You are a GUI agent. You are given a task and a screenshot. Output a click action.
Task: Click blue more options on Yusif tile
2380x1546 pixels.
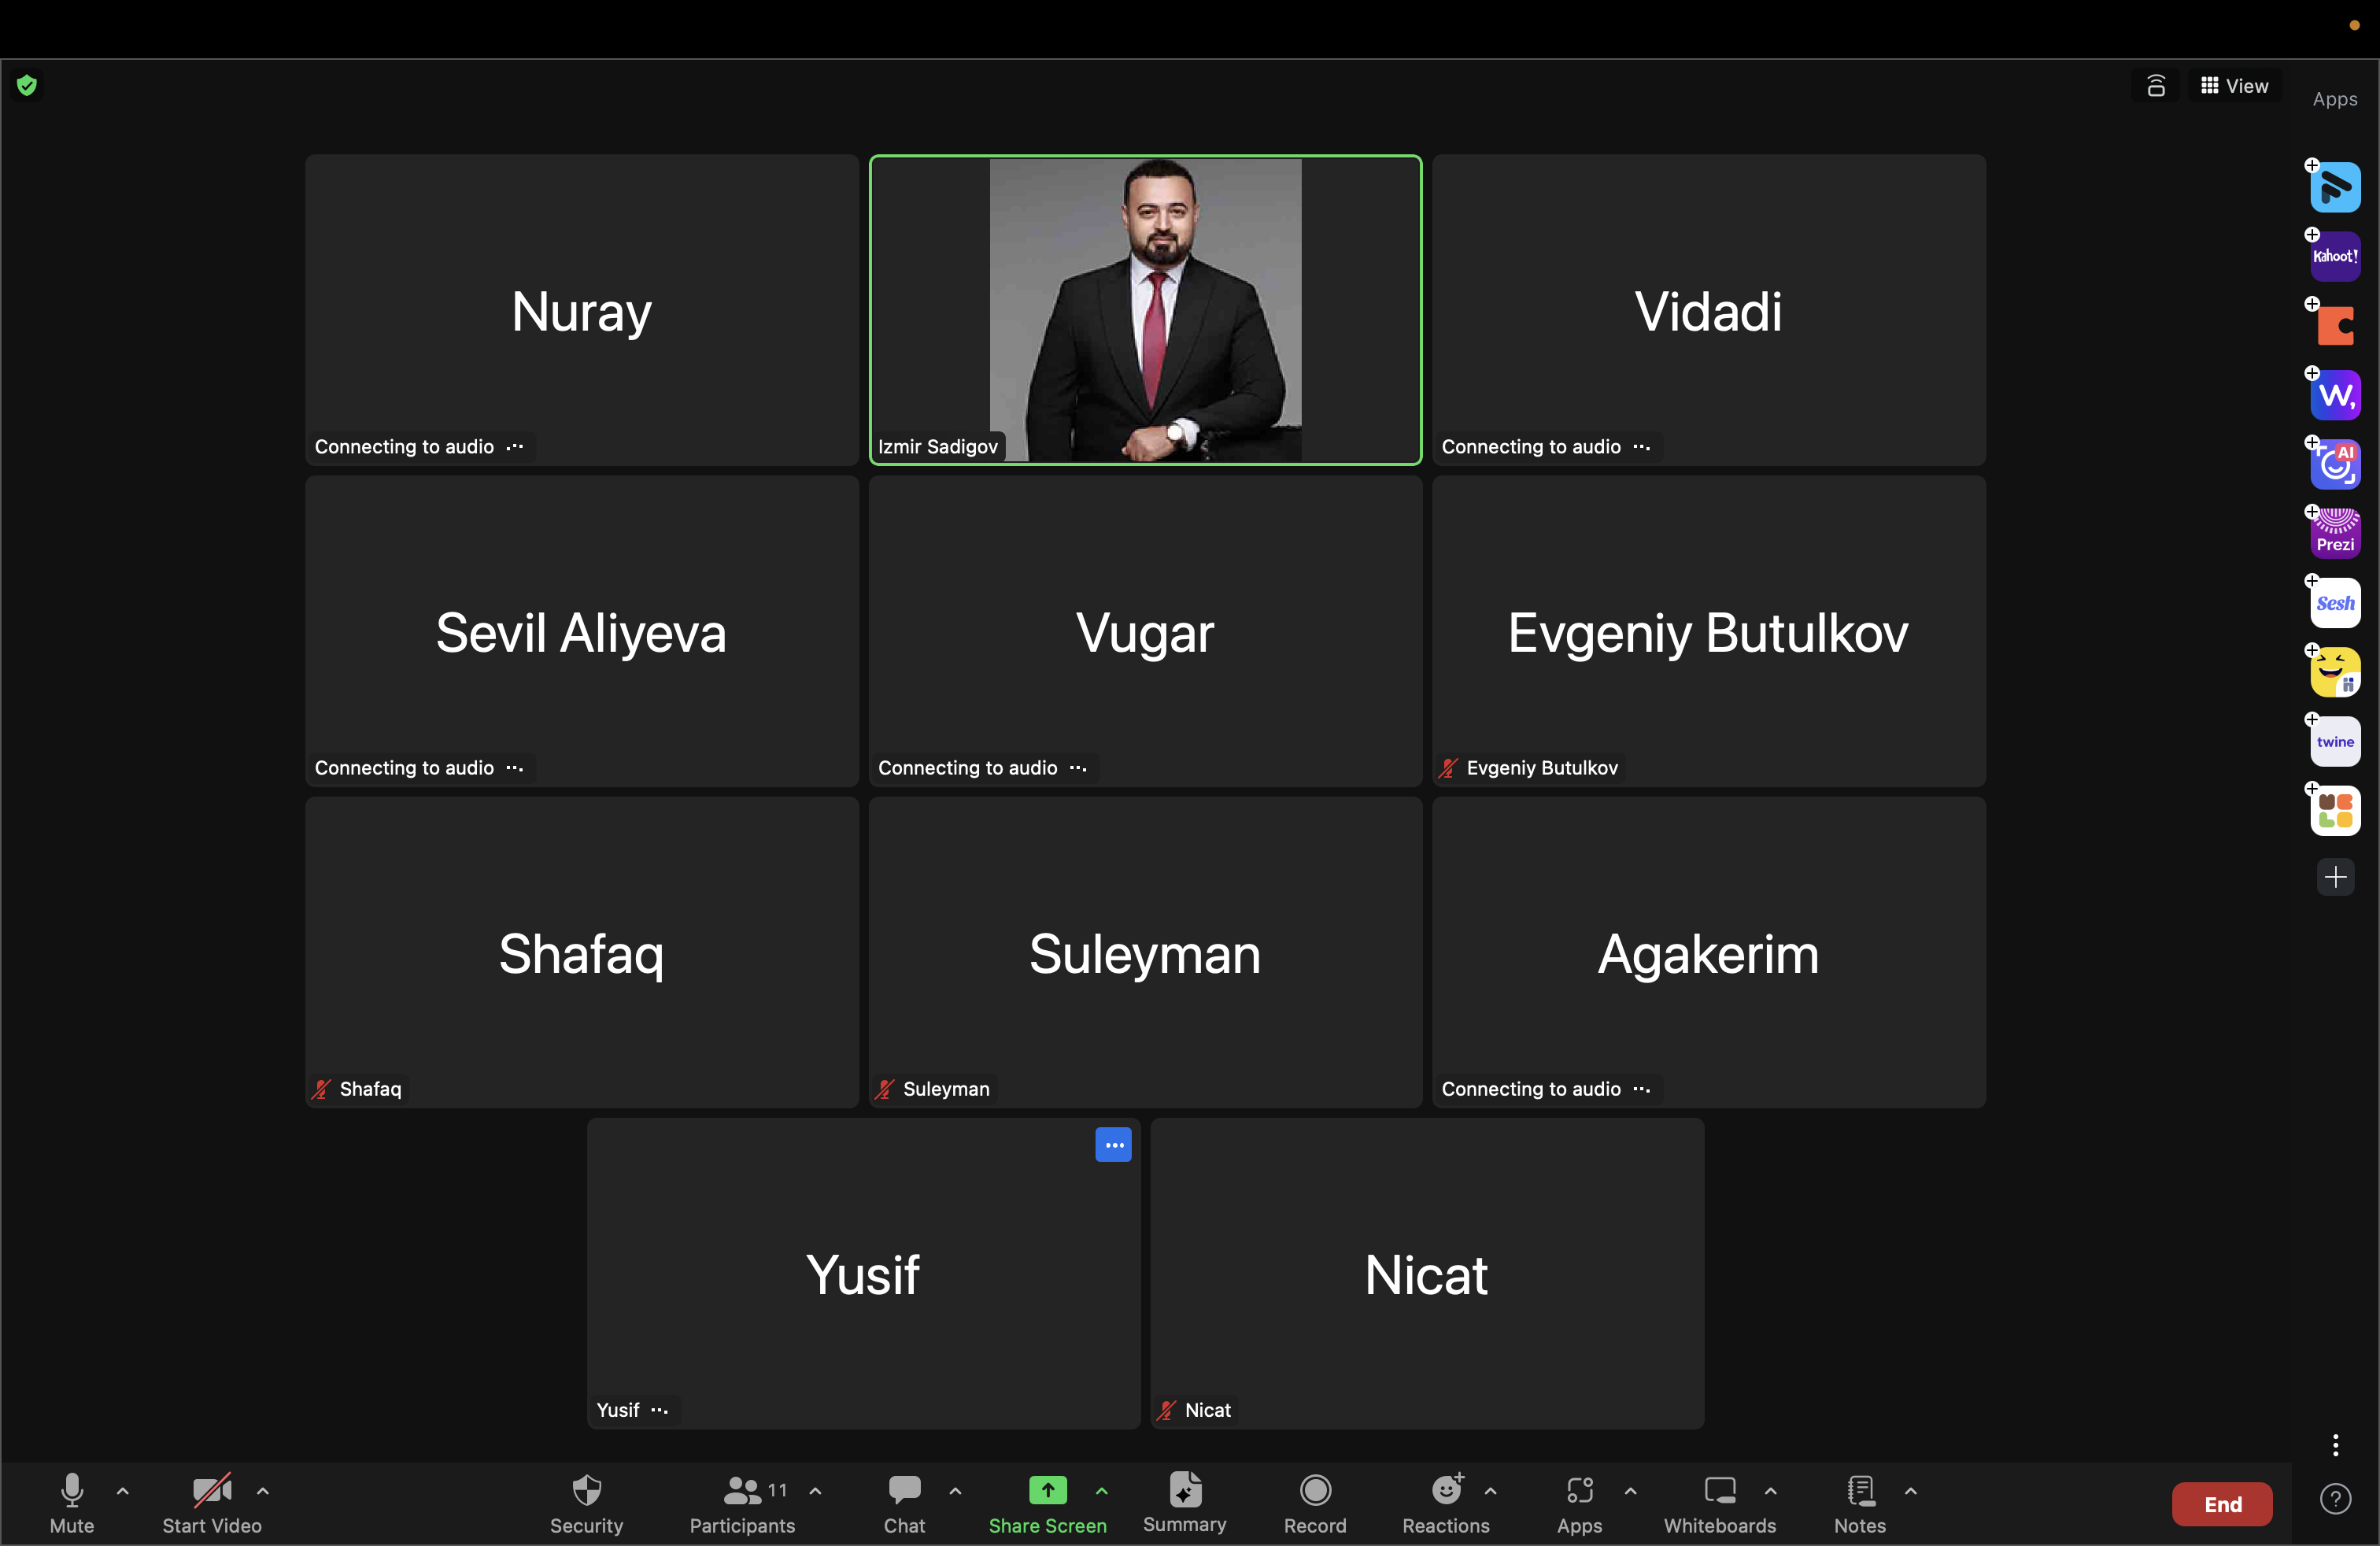[1113, 1145]
